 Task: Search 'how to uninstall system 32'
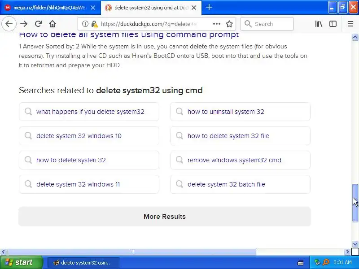click(240, 112)
